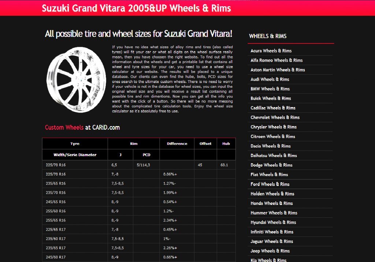Open Cadillac Wheels & Rims
This screenshot has width=375, height=262.
point(273,108)
